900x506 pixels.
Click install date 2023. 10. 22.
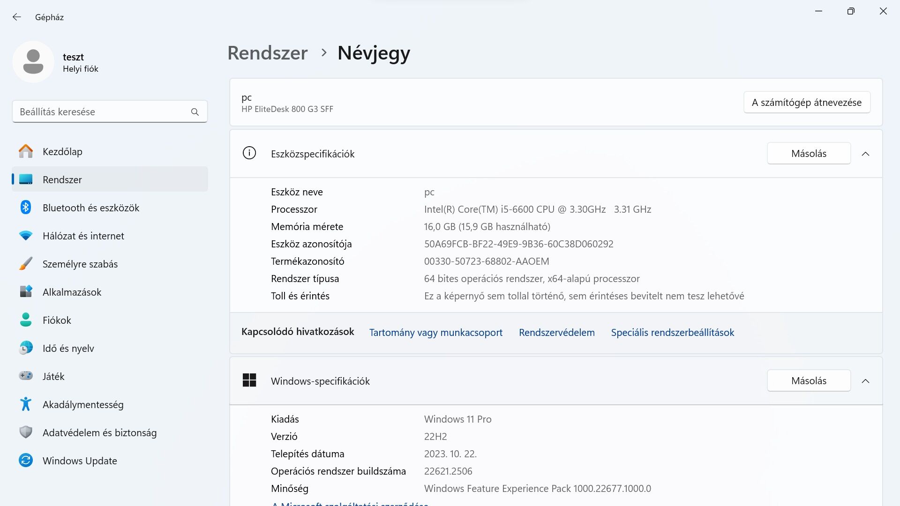click(x=450, y=454)
